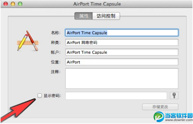
Task: Click the 注释 label text
Action: pos(56,72)
